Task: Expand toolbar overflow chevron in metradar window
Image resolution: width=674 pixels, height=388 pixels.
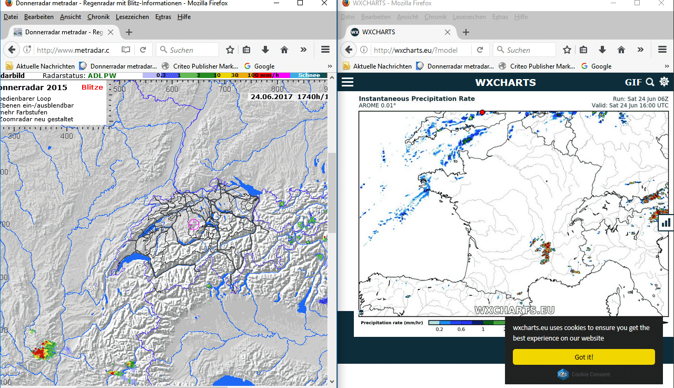Action: point(303,50)
